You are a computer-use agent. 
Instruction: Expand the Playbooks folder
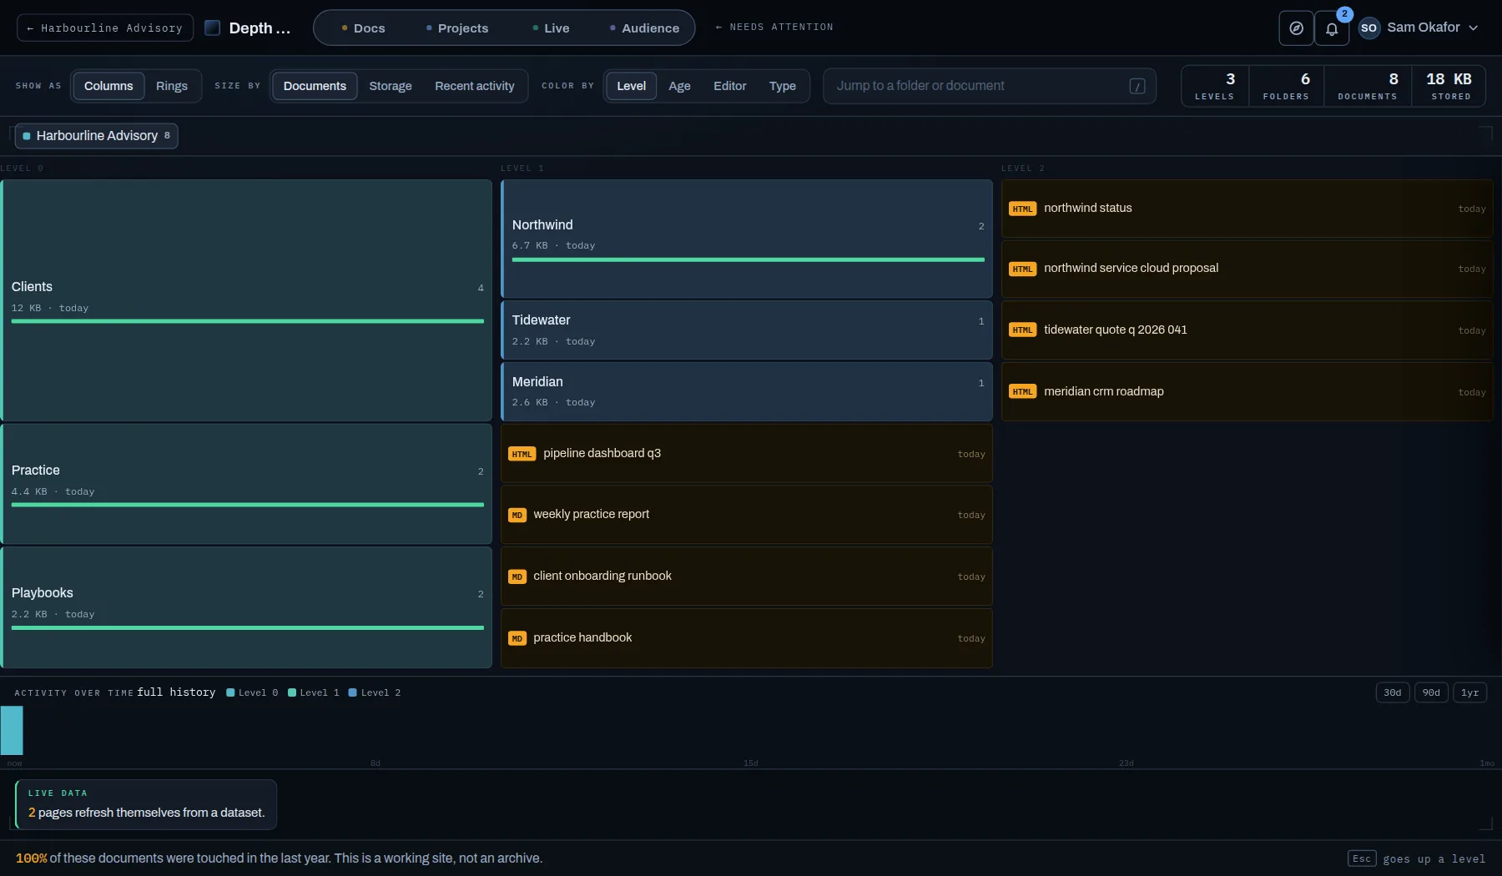[247, 607]
